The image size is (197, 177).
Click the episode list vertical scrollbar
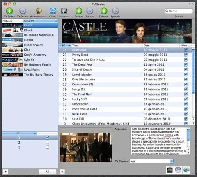point(193,71)
